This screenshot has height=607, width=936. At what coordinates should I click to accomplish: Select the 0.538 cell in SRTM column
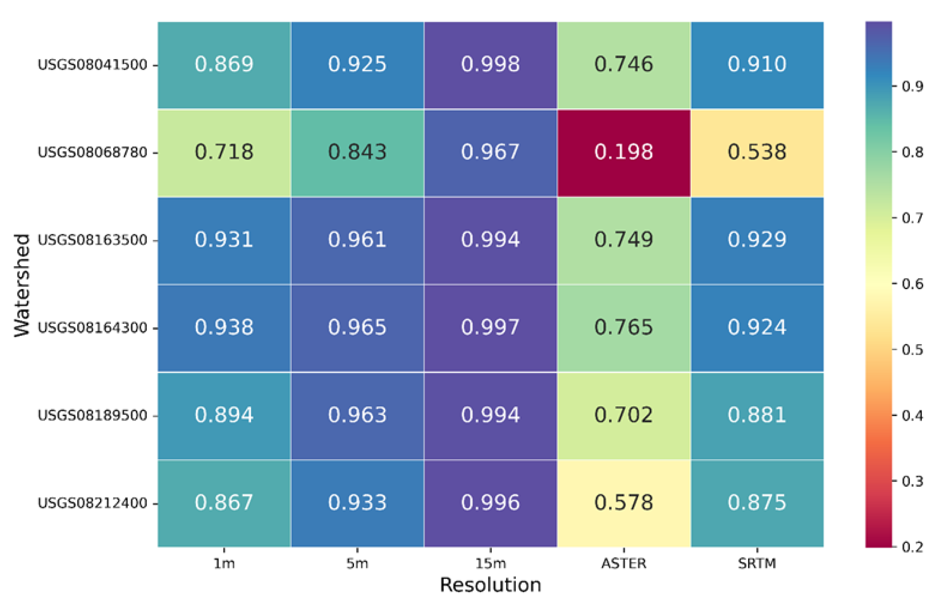tap(757, 152)
